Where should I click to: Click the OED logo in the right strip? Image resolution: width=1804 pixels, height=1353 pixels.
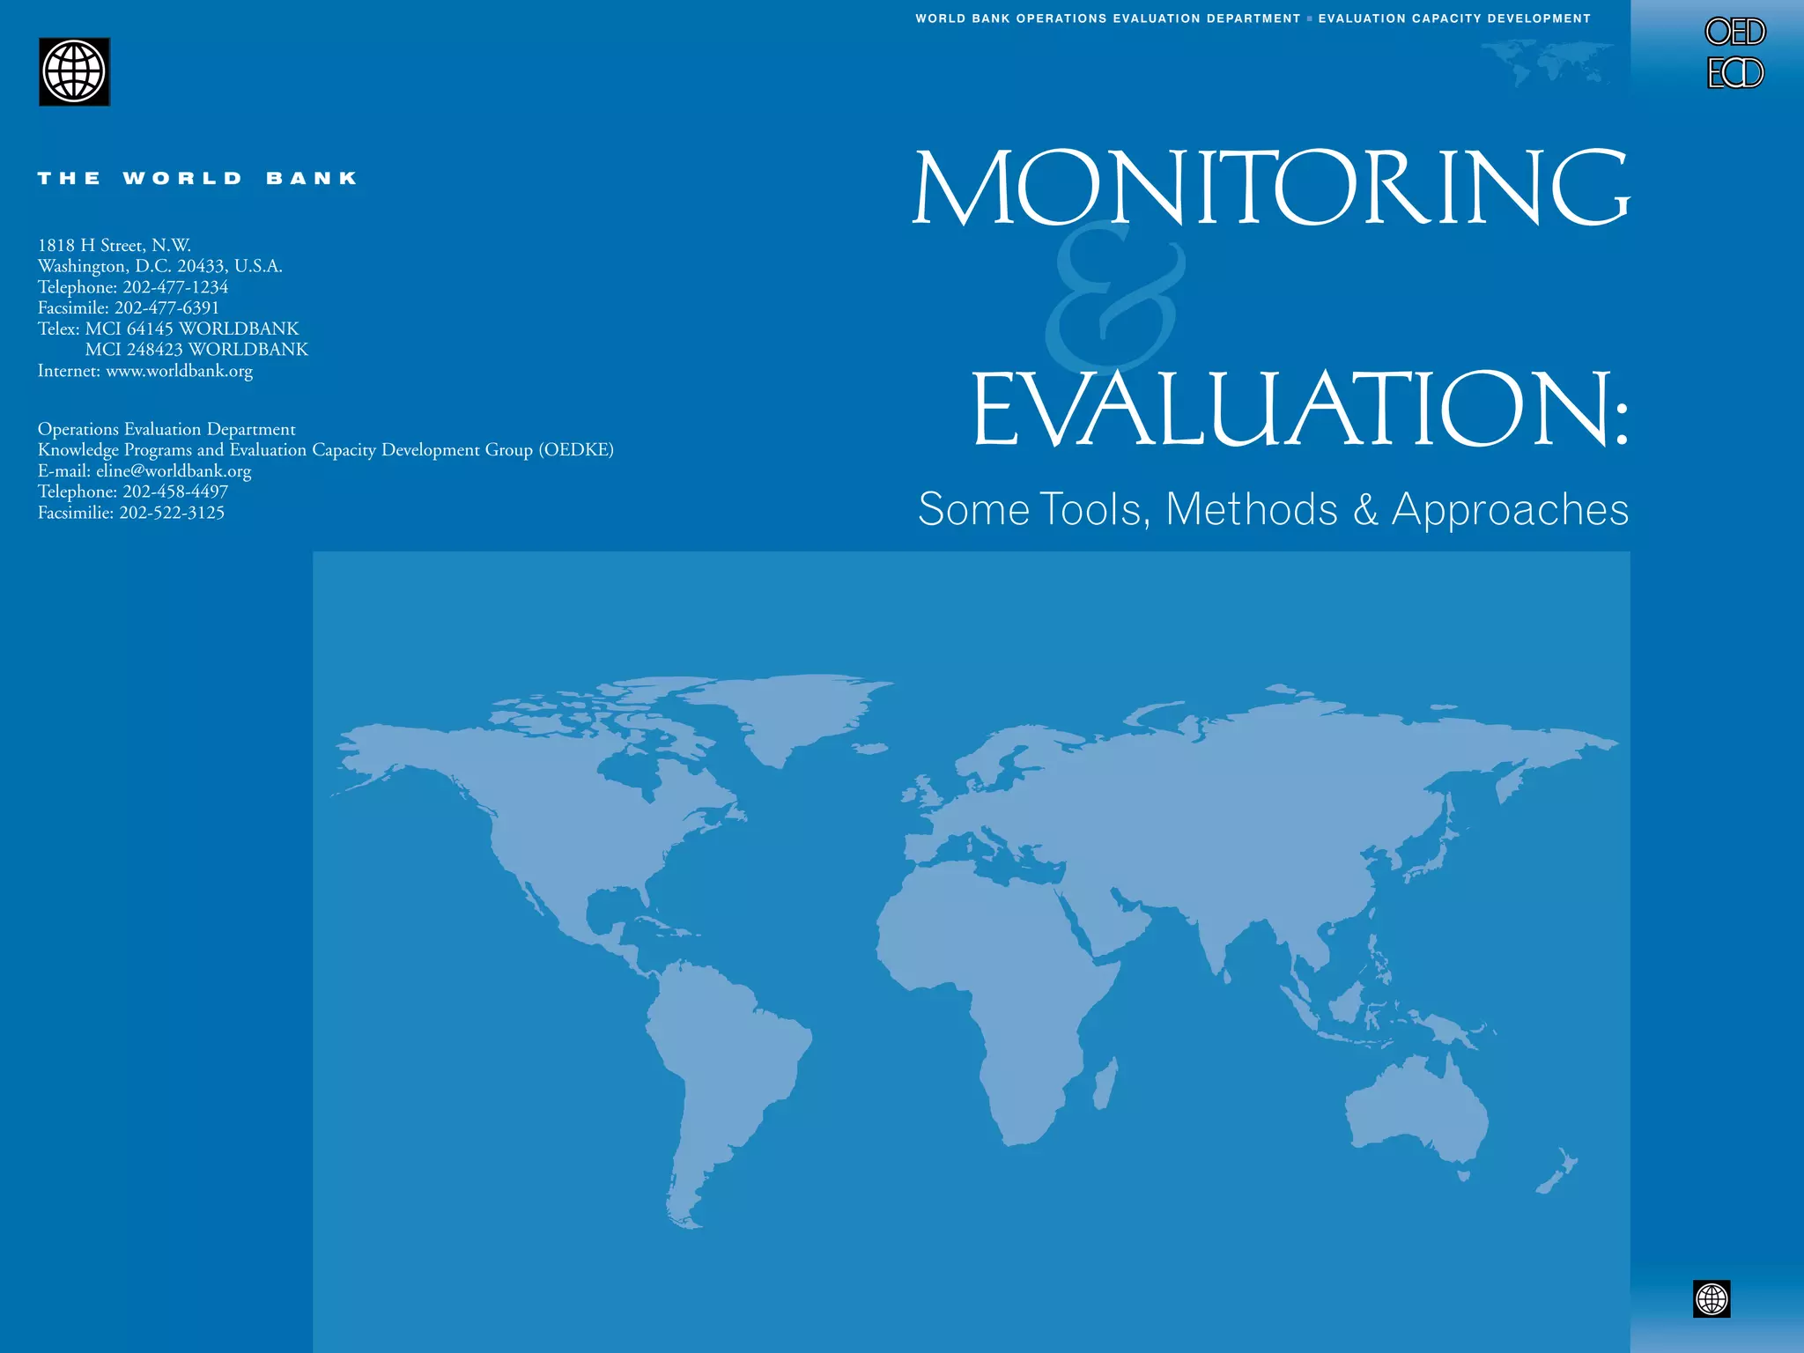click(x=1734, y=33)
